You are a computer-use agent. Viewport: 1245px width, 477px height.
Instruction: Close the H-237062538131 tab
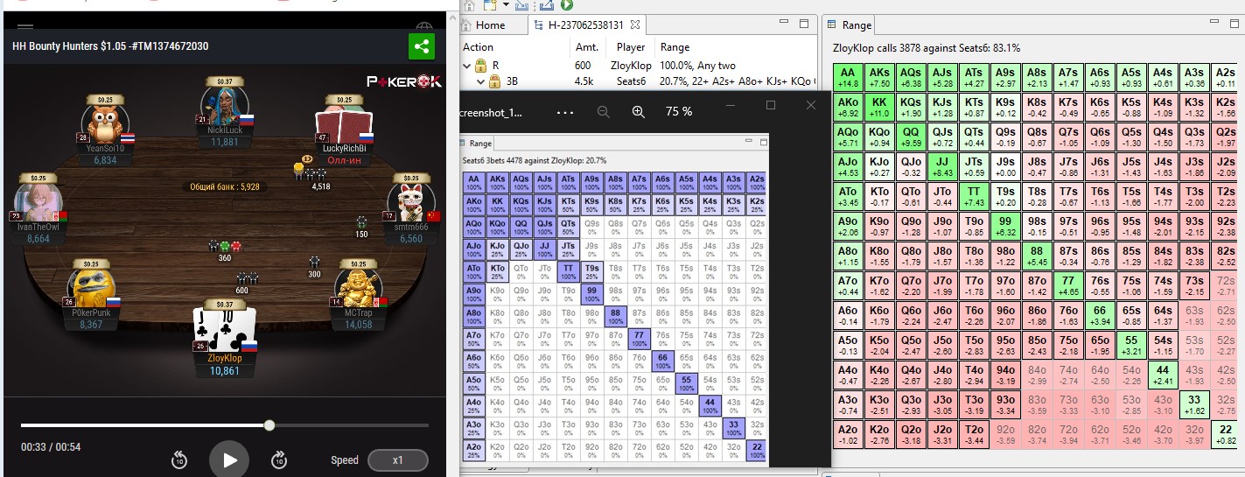coord(635,25)
